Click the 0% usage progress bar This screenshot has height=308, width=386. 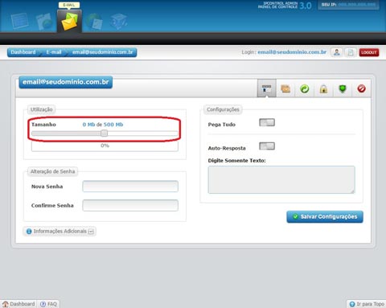pyautogui.click(x=105, y=146)
